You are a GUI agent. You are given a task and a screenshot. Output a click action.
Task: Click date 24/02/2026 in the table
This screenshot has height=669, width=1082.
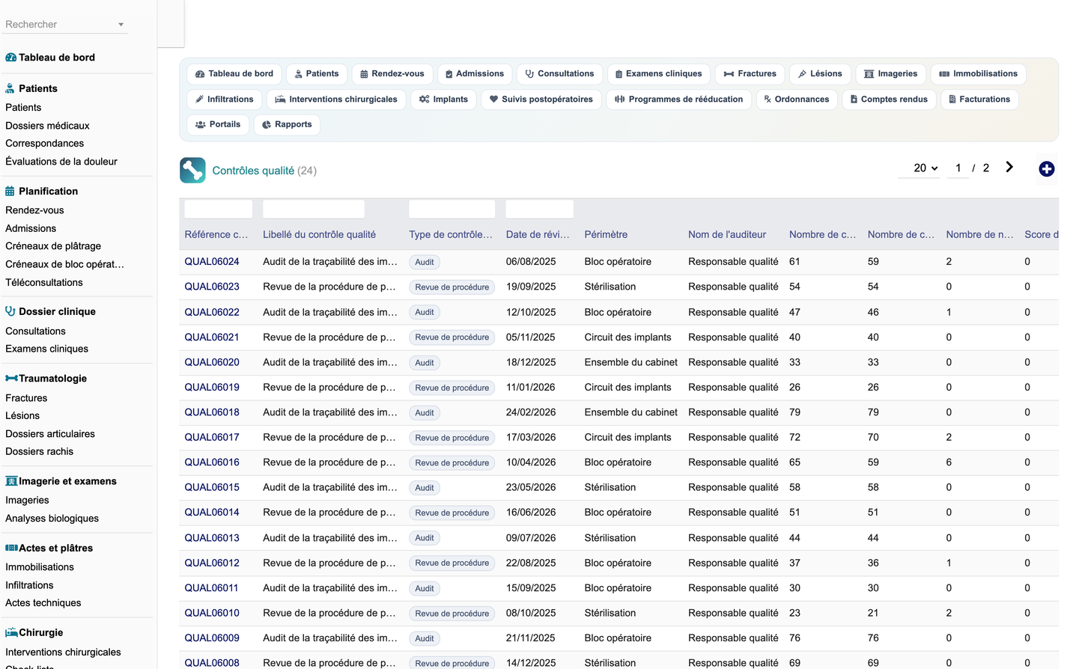531,412
